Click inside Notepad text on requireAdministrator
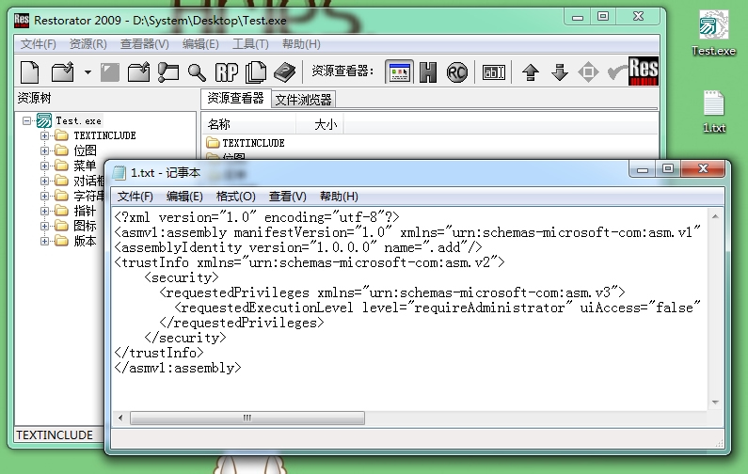Viewport: 748px width, 474px height. [489, 308]
